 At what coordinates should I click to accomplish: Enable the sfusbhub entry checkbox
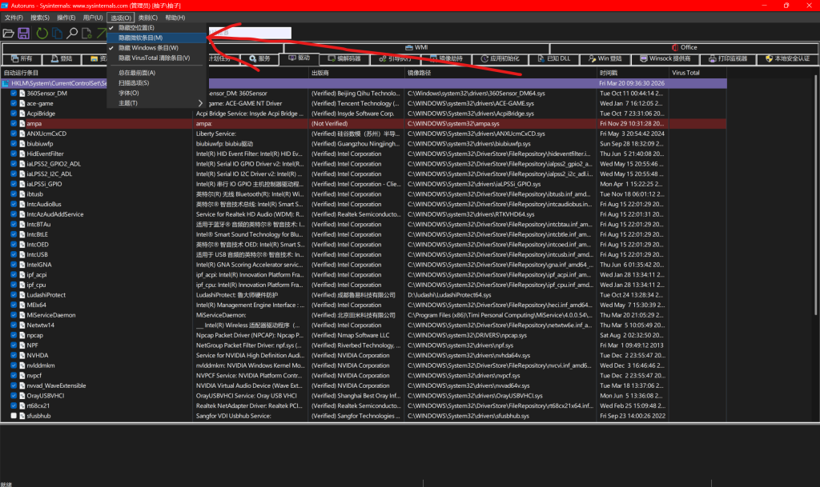[x=14, y=416]
